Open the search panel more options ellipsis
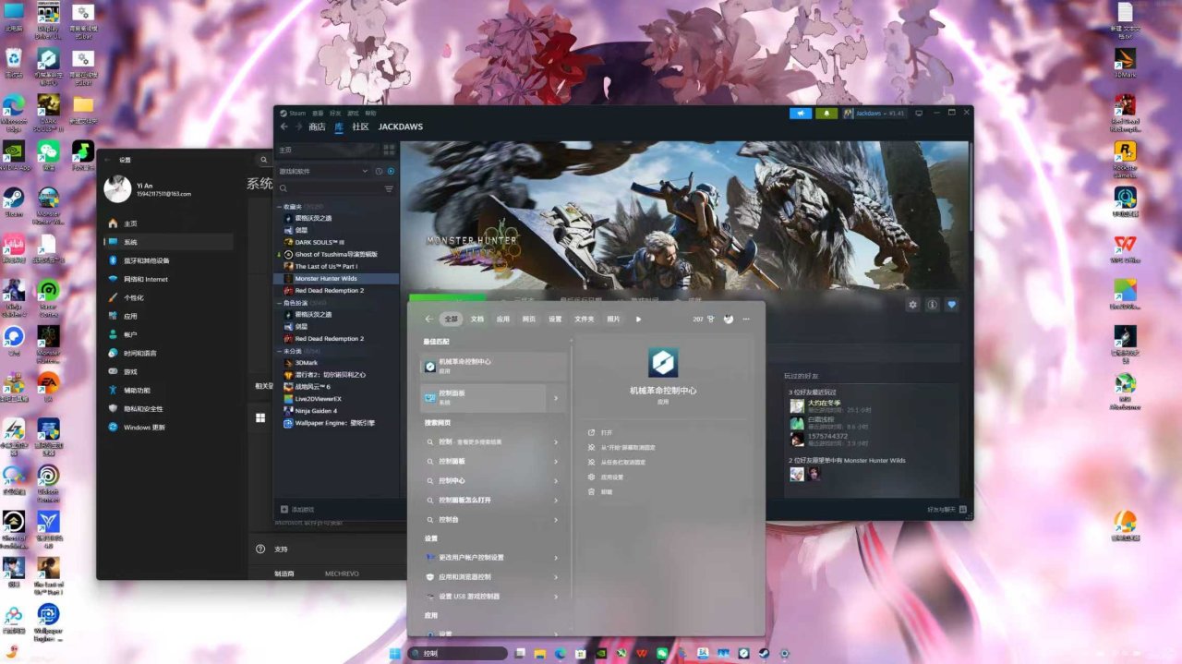 [746, 319]
